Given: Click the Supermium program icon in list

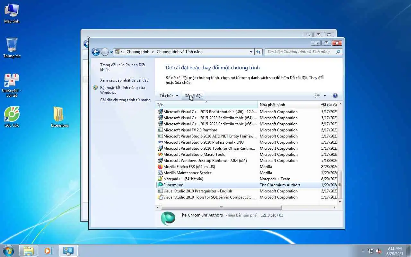Looking at the screenshot, I should [160, 185].
